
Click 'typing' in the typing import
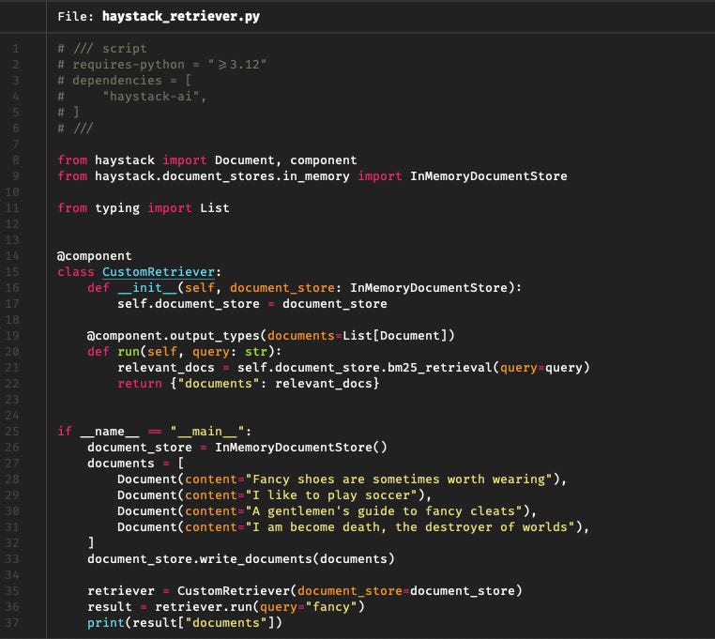click(x=117, y=208)
